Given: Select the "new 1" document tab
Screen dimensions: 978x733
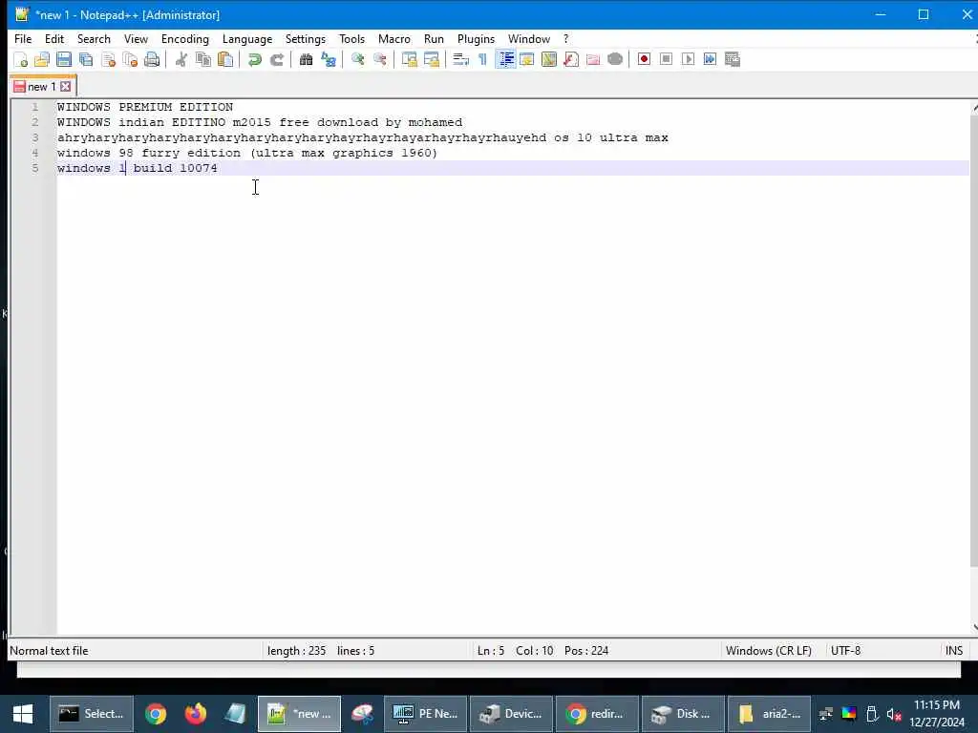Looking at the screenshot, I should click(x=41, y=87).
